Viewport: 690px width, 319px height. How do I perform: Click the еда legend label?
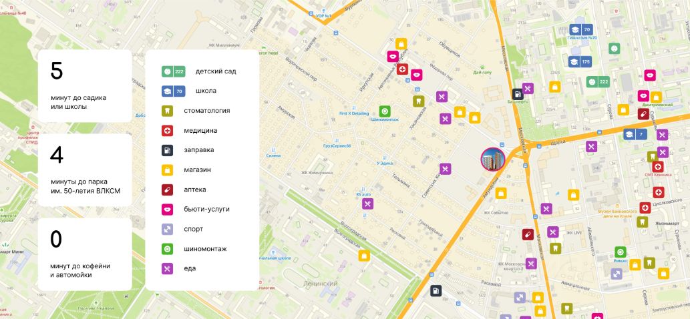coord(190,268)
